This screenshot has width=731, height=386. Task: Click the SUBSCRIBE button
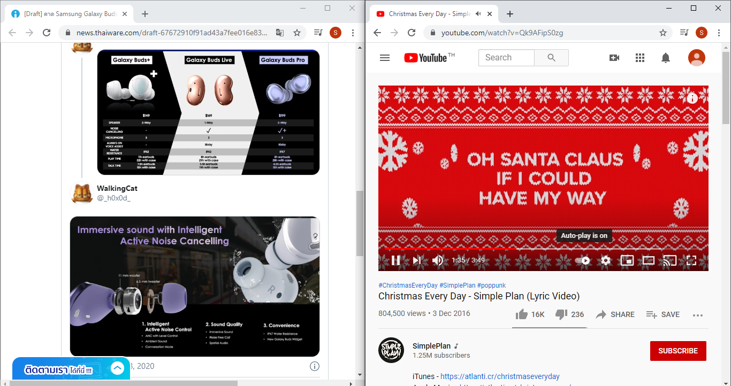[678, 351]
